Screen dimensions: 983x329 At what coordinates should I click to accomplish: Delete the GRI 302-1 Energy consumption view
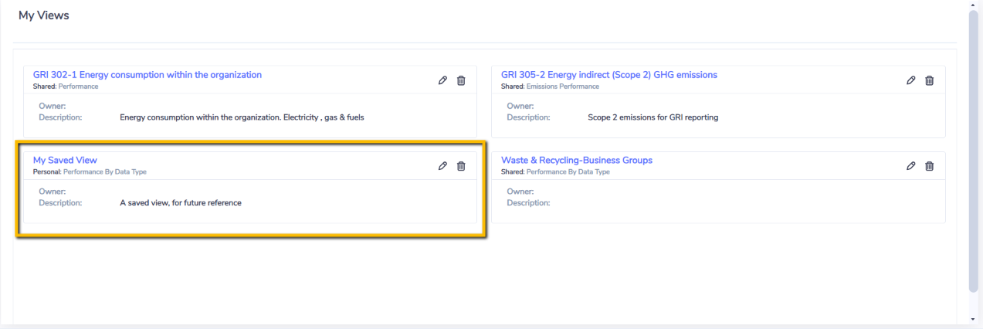(x=461, y=80)
